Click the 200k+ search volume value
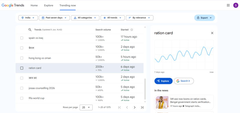The image size is (240, 113). coord(100,67)
